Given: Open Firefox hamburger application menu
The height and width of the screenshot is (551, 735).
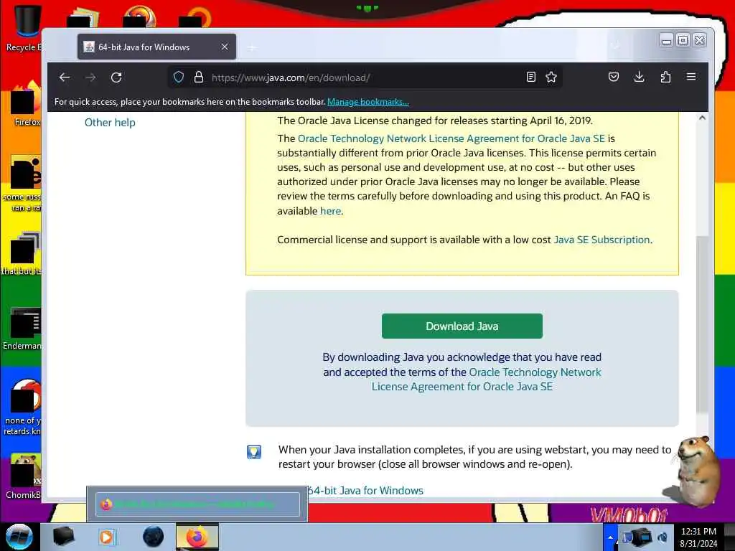Looking at the screenshot, I should (x=691, y=77).
